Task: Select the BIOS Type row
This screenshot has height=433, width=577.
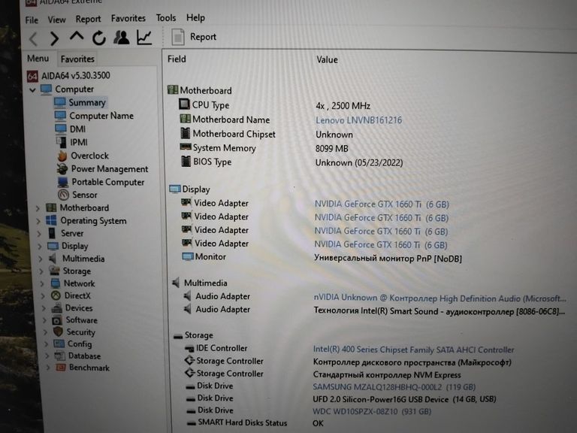Action: (292, 162)
